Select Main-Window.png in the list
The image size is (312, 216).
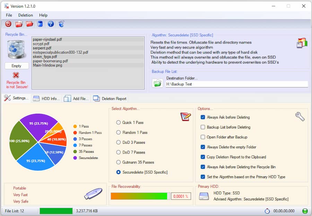88,65
